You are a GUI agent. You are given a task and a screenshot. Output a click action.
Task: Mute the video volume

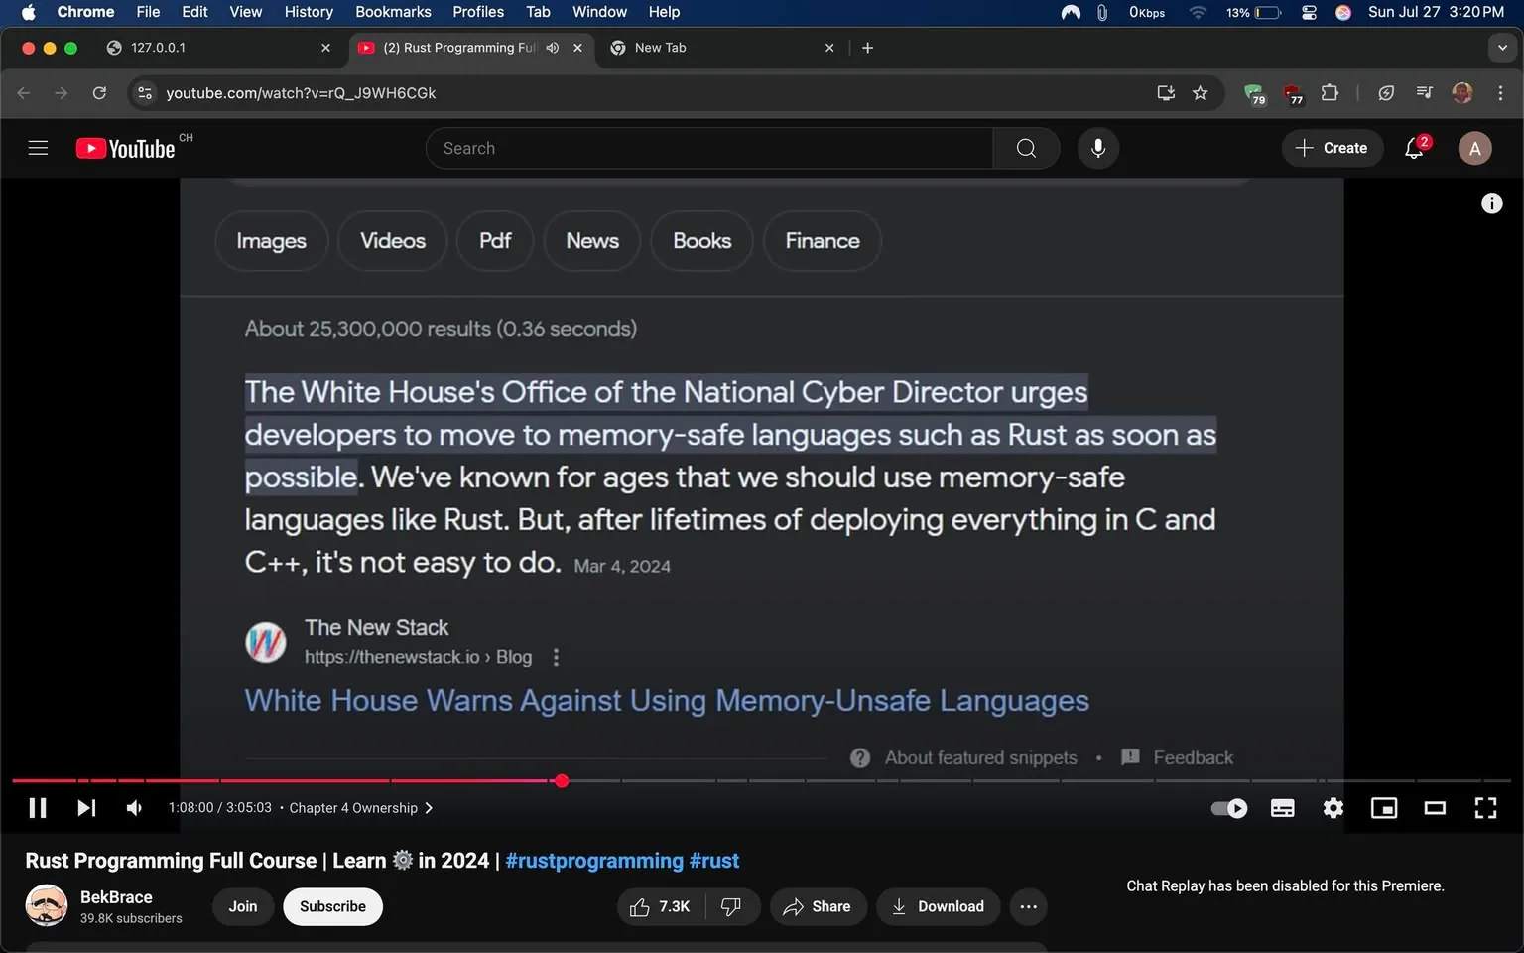134,808
